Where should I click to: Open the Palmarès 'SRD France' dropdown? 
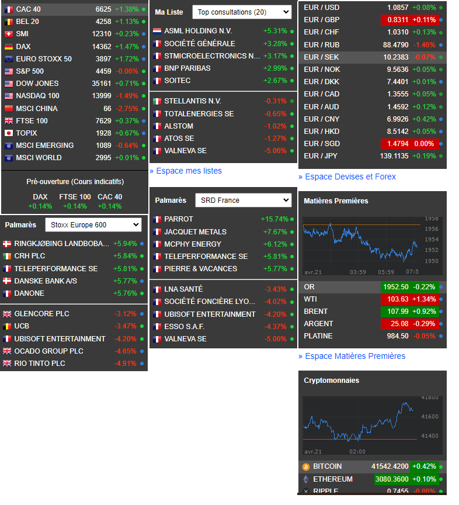click(244, 200)
